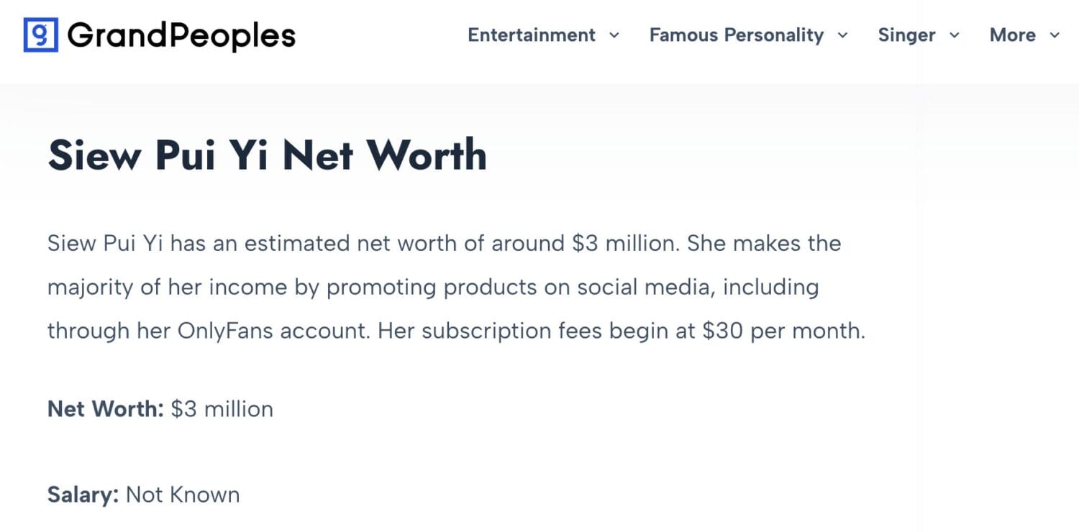Image resolution: width=1079 pixels, height=532 pixels.
Task: Open the GrandPeoples site name link
Action: coord(181,36)
